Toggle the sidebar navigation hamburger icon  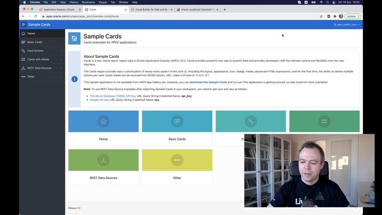(x=24, y=24)
